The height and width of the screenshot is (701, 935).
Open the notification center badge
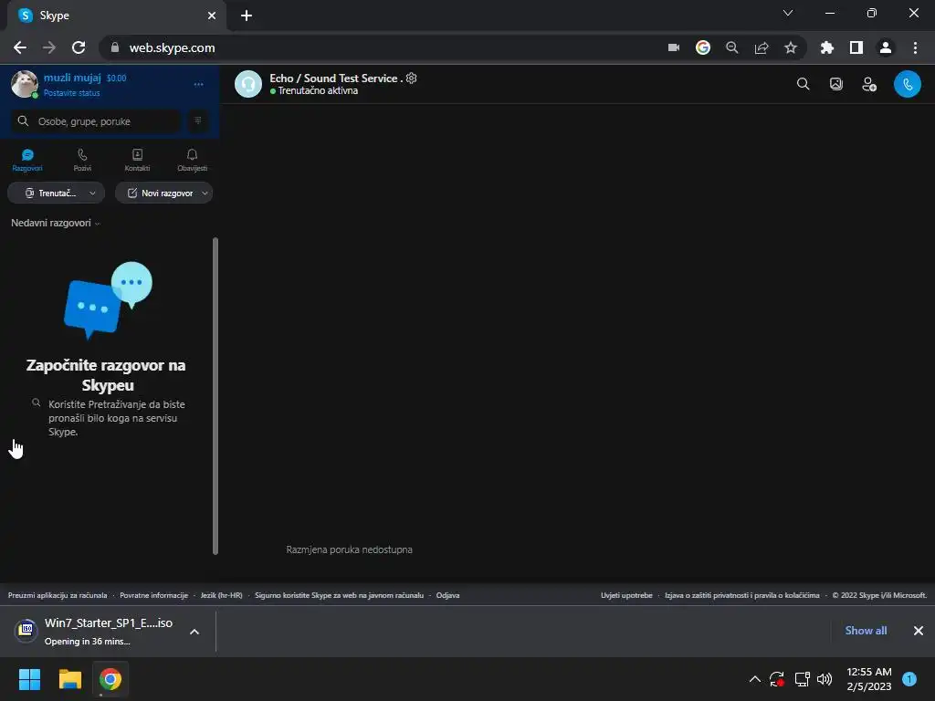coord(909,679)
